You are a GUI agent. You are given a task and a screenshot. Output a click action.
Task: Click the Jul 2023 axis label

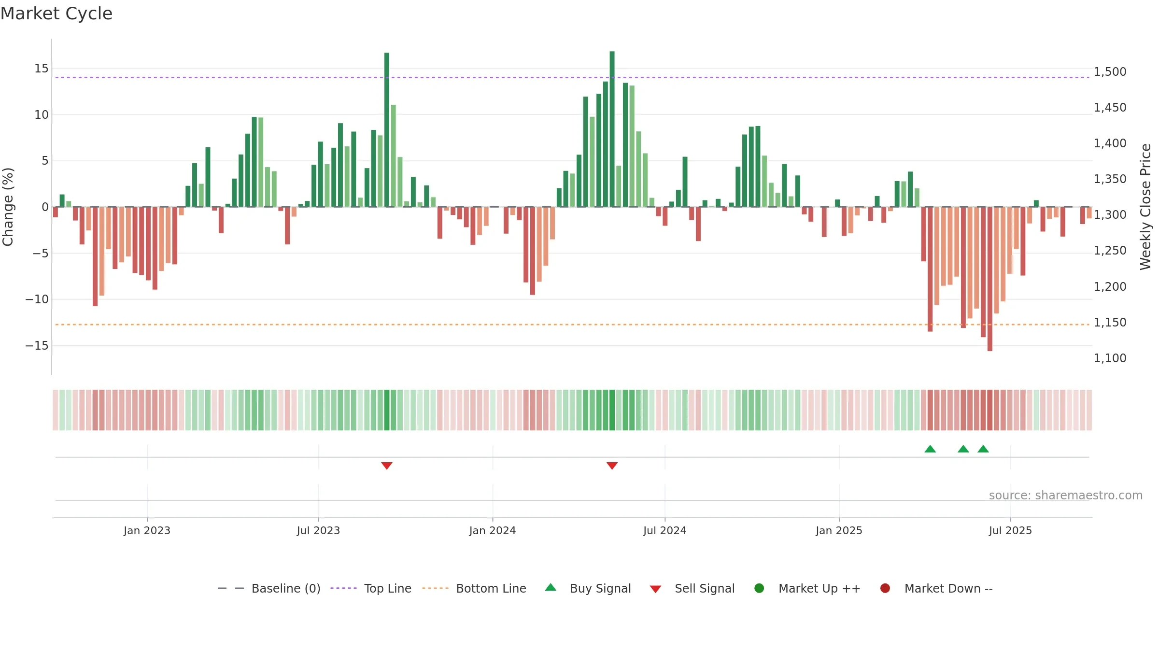[x=318, y=531]
